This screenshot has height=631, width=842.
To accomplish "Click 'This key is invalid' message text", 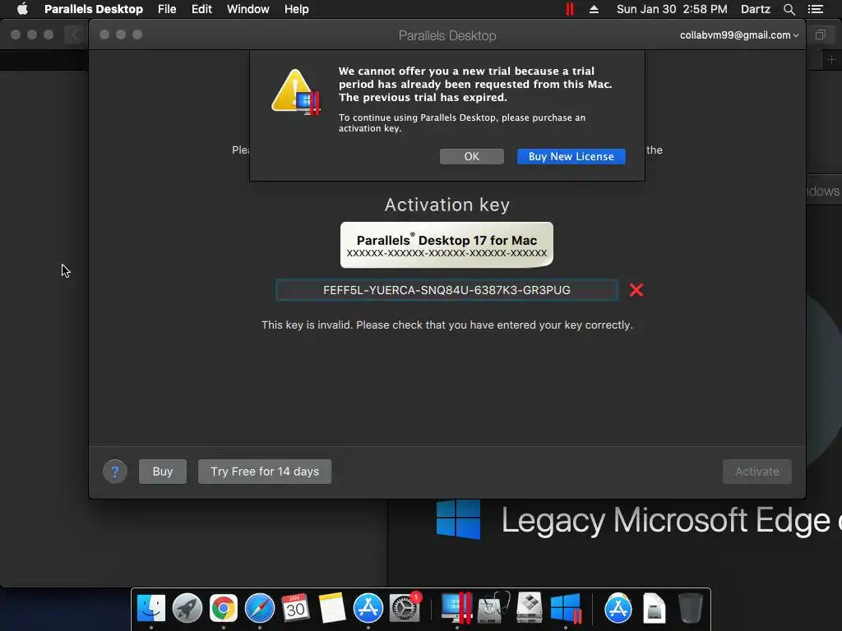I will tap(446, 325).
